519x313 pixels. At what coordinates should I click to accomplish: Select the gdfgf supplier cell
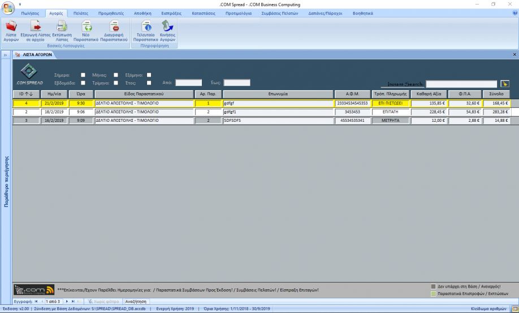click(278, 103)
